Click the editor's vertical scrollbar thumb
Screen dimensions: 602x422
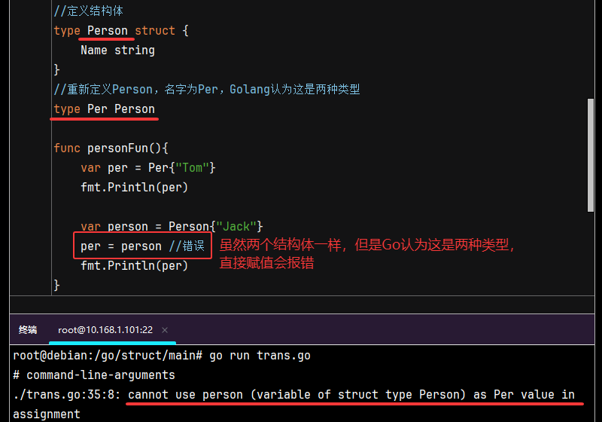click(x=591, y=154)
